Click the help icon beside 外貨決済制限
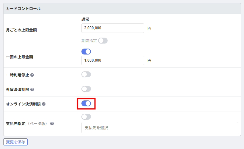 (x=32, y=89)
